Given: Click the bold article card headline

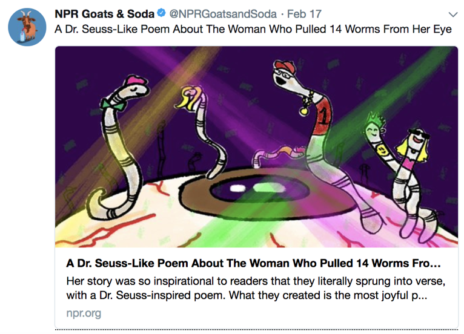Looking at the screenshot, I should pos(253,264).
